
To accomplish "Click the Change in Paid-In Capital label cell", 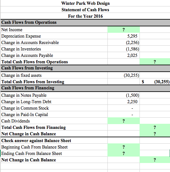I will click(54, 114).
